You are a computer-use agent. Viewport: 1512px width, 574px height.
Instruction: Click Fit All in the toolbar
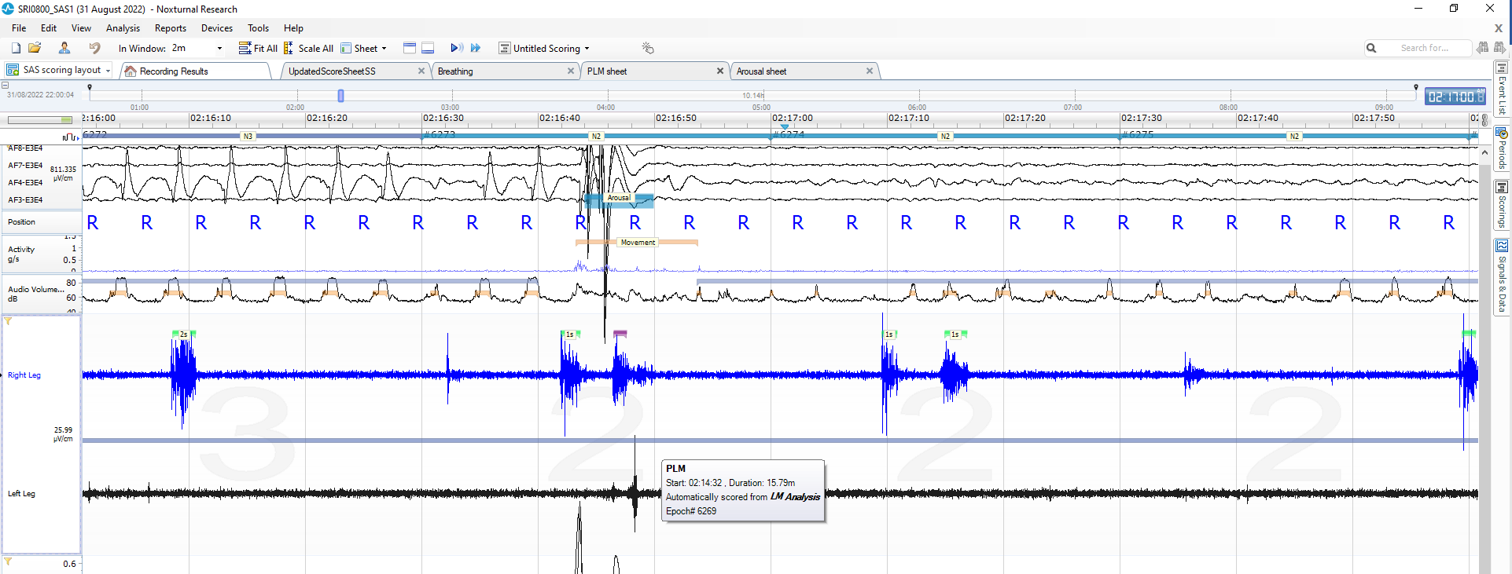(258, 48)
